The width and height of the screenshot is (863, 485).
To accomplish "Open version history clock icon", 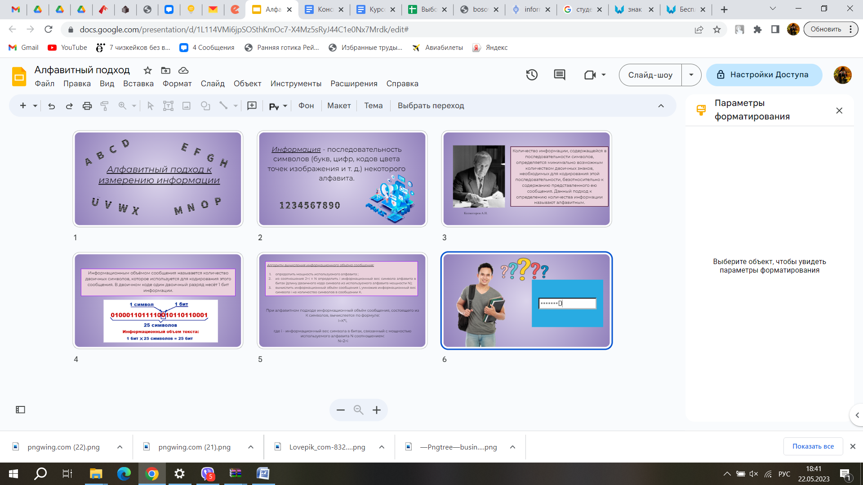I will pyautogui.click(x=532, y=75).
